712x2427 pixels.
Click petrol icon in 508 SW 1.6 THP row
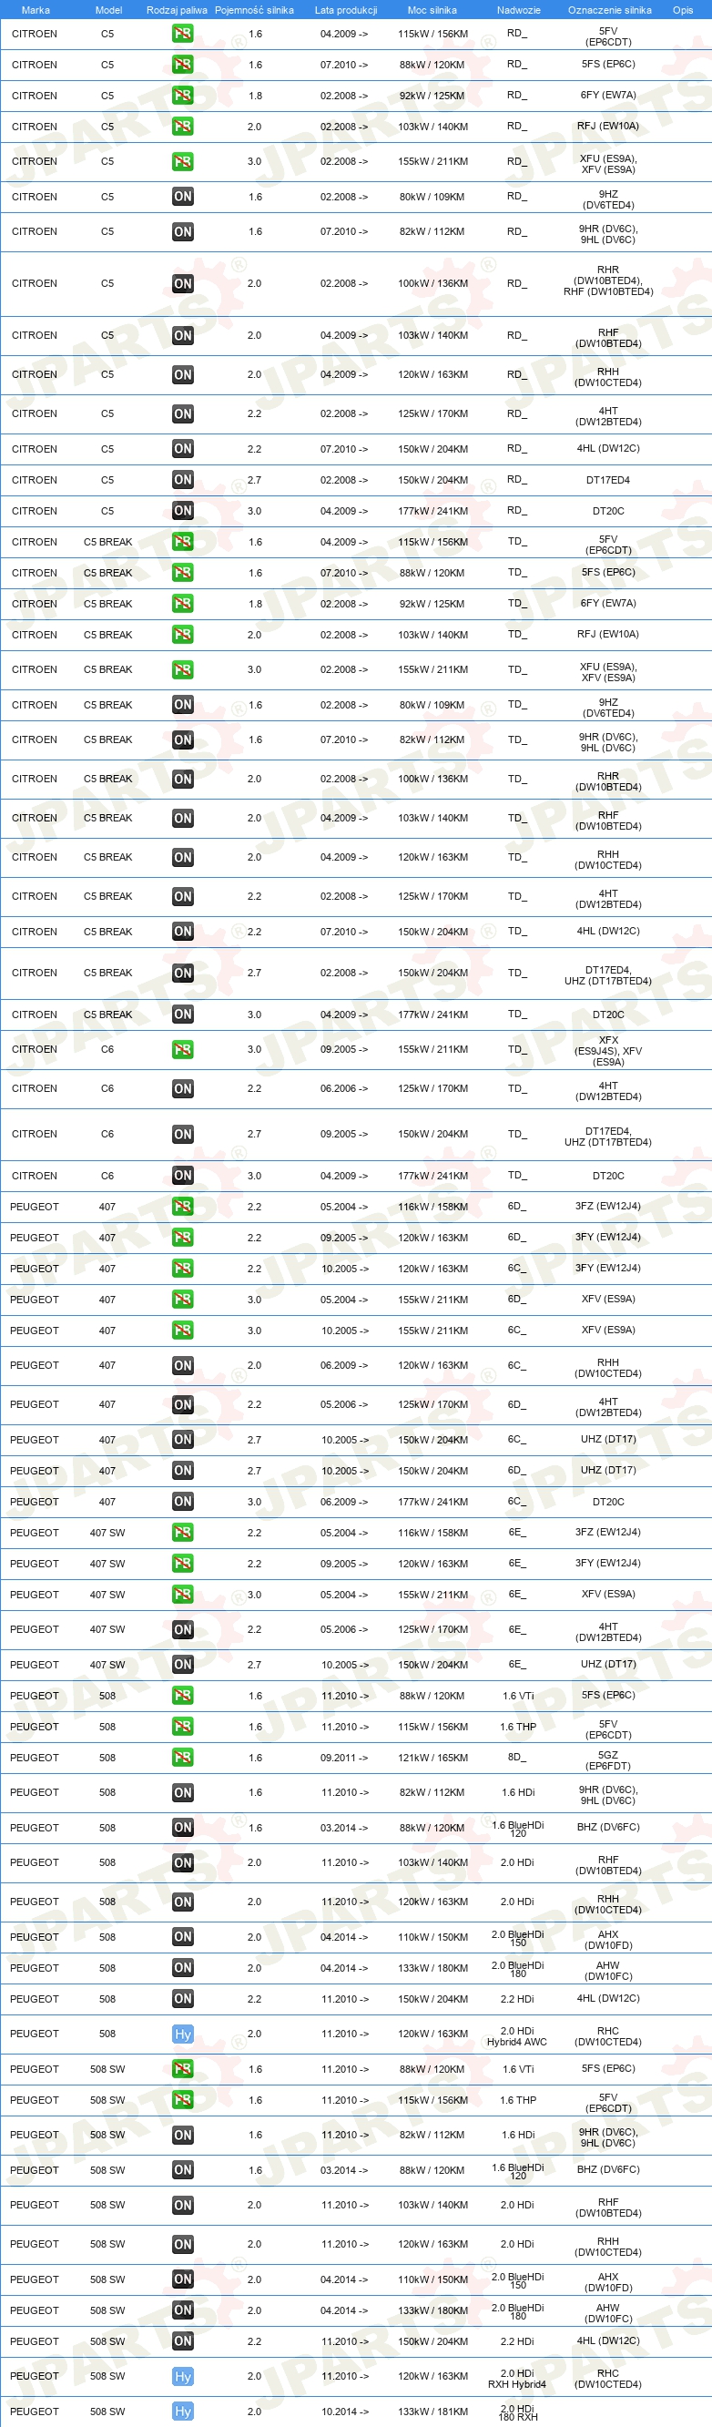(x=183, y=2100)
